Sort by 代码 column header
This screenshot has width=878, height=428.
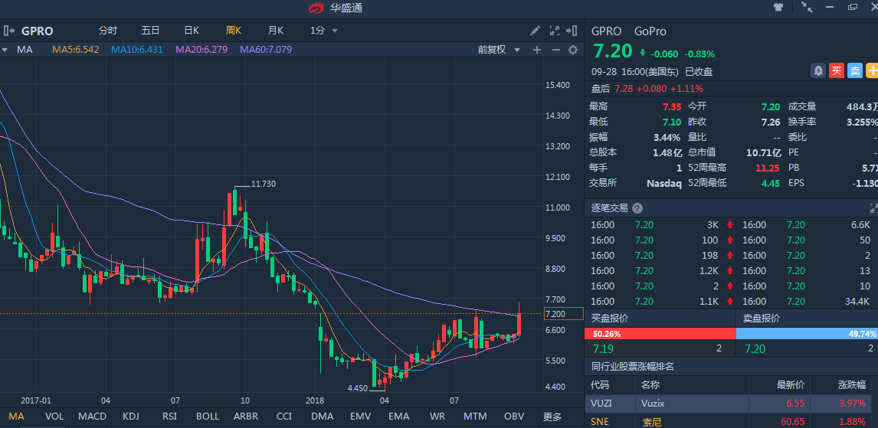600,385
